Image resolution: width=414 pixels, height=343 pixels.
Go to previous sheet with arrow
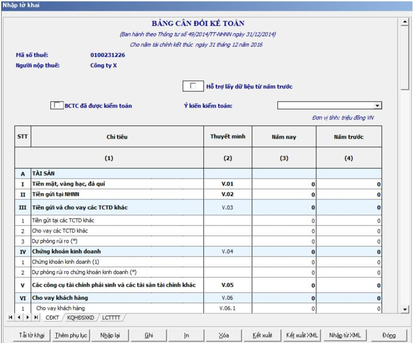pyautogui.click(x=19, y=317)
